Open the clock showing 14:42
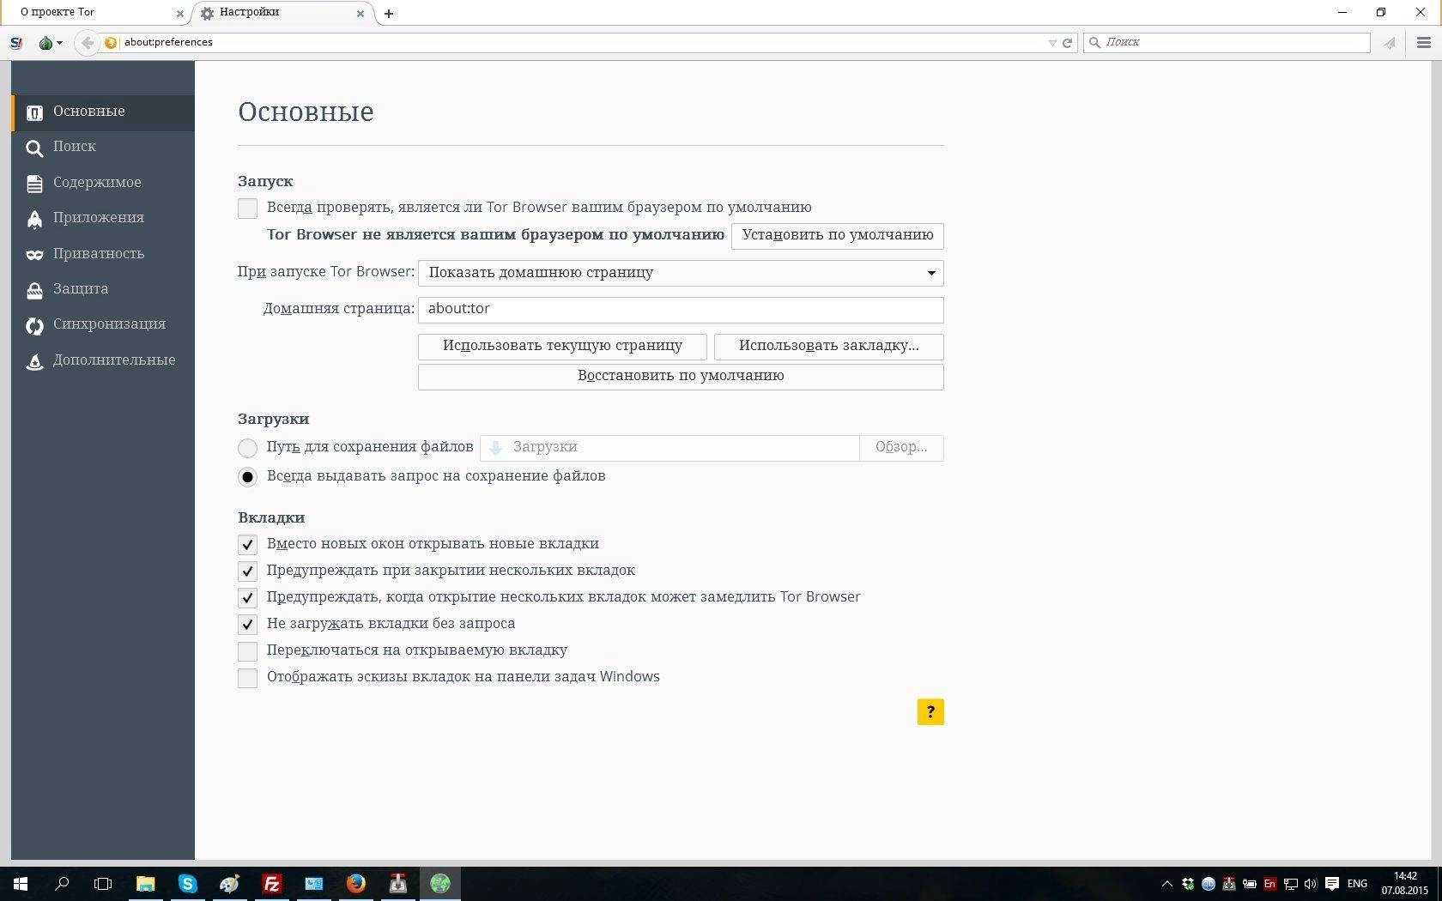1442x901 pixels. point(1405,884)
